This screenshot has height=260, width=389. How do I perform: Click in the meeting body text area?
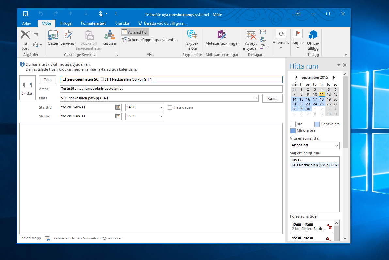[x=151, y=178]
